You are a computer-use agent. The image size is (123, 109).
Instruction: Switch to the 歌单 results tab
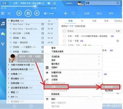click(x=106, y=21)
